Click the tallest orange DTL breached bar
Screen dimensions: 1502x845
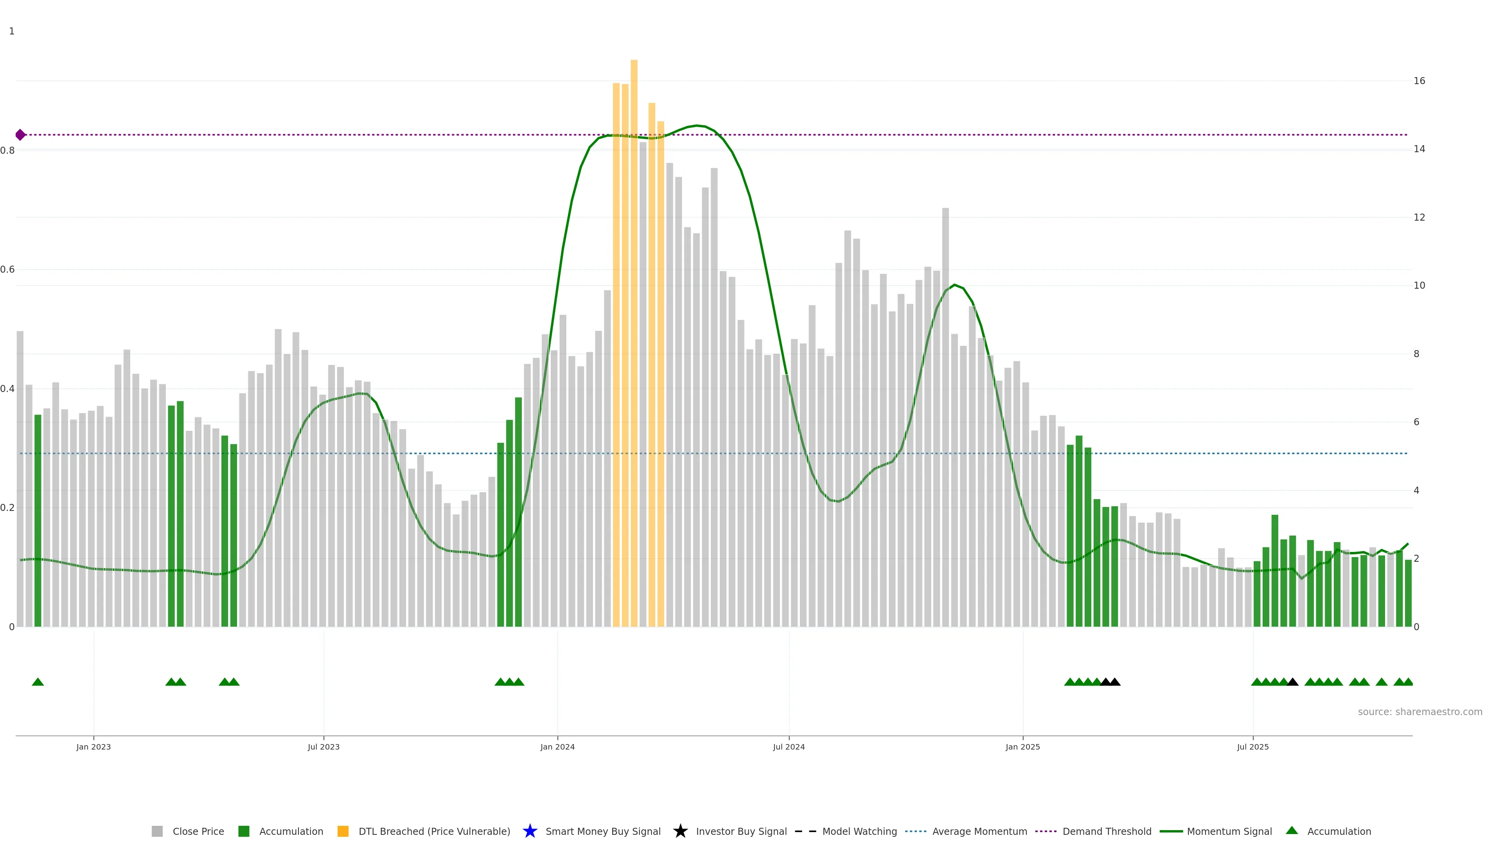(x=634, y=350)
